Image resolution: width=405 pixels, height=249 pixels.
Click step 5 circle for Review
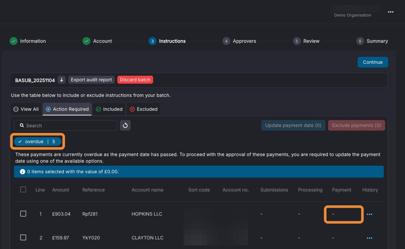point(297,41)
